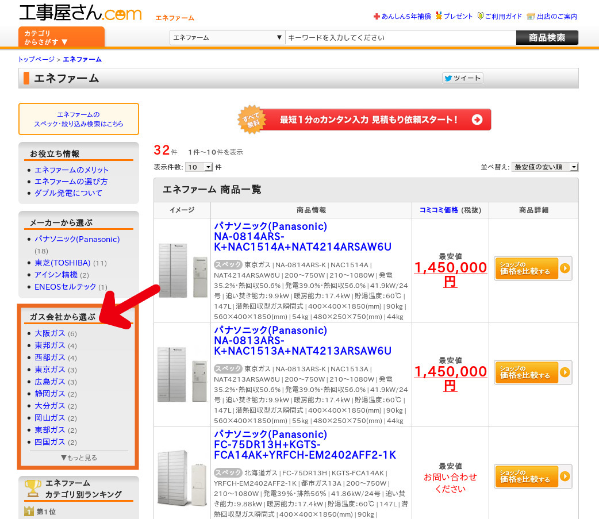Click the 第1位 crown icon
599x519 pixels.
tap(29, 511)
